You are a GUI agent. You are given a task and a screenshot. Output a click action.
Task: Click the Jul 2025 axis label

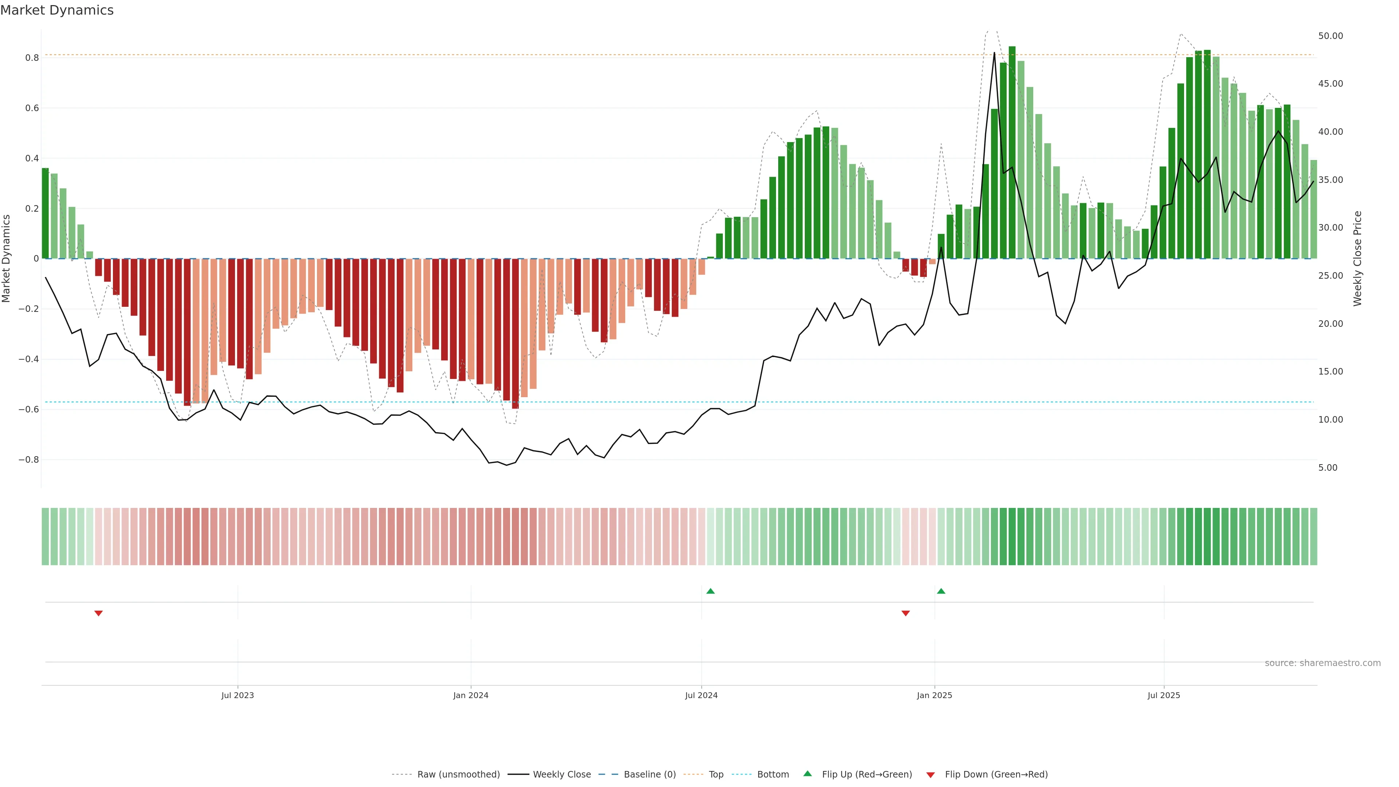pos(1164,695)
